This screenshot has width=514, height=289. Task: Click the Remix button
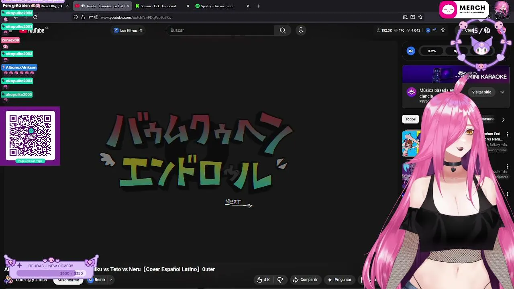(x=97, y=280)
